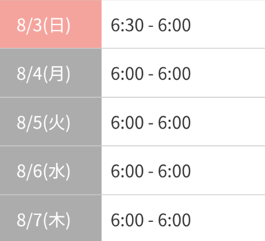The height and width of the screenshot is (241, 265).
Task: Click the dash between times on 8/4
Action: tap(151, 75)
